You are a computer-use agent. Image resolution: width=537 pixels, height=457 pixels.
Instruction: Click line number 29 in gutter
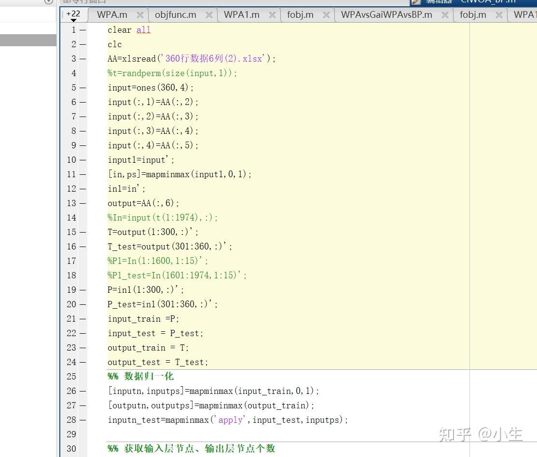71,434
